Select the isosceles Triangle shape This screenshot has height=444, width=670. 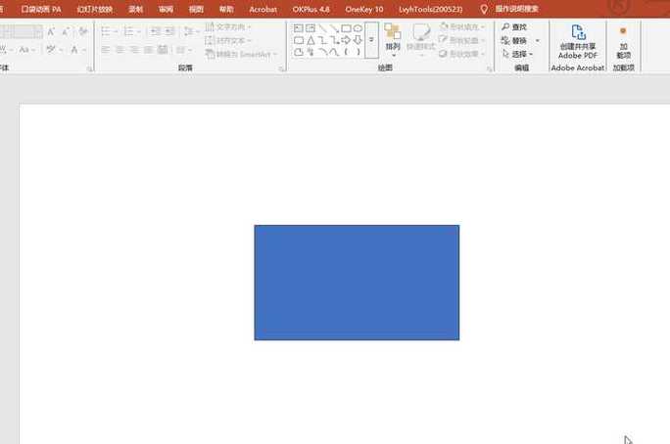(311, 40)
